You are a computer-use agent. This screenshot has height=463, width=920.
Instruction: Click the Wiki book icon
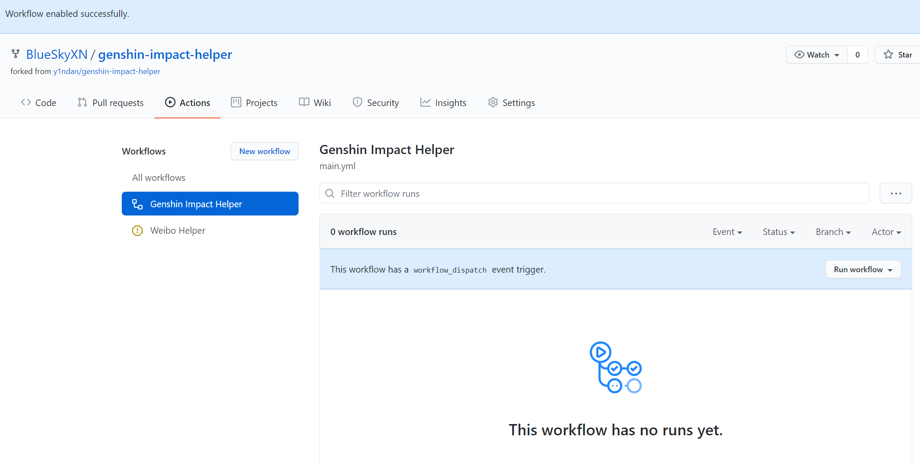[304, 103]
